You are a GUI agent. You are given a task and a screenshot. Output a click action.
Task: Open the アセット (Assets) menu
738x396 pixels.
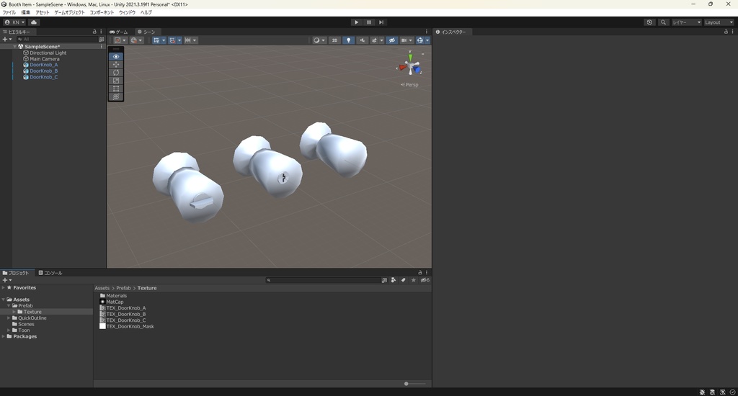click(43, 12)
